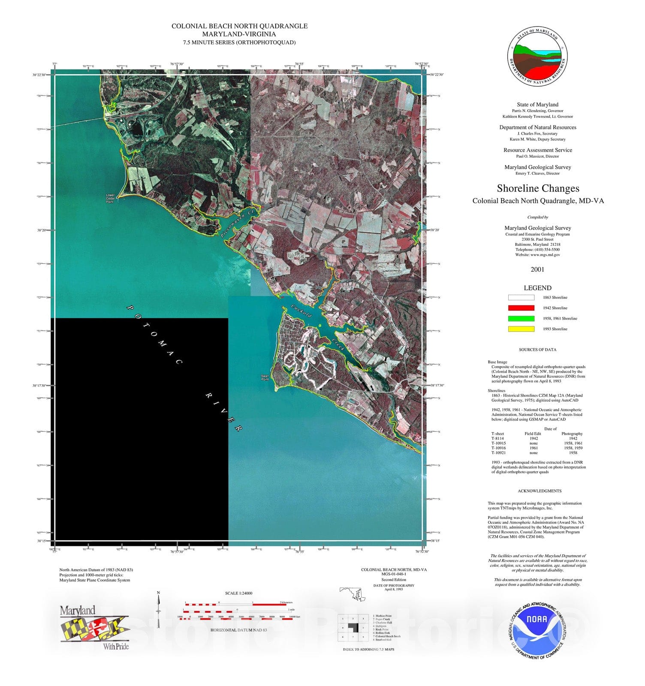This screenshot has height=686, width=645.
Task: Click 'DATE OF PHOTOGRAPHY' label
Action: click(x=394, y=585)
